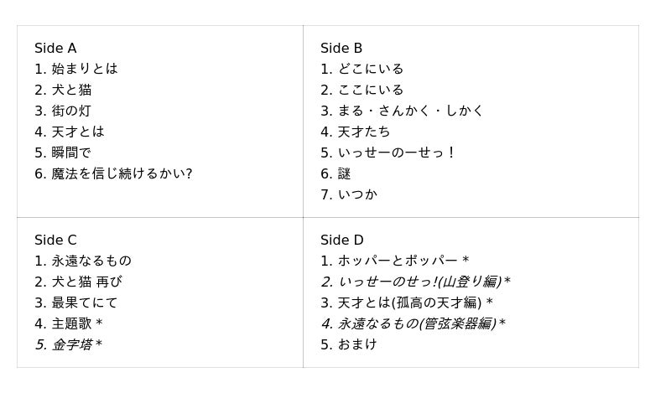Image resolution: width=671 pixels, height=393 pixels.
Task: Click the italic track 金字塔 on Side C
Action: coord(75,345)
